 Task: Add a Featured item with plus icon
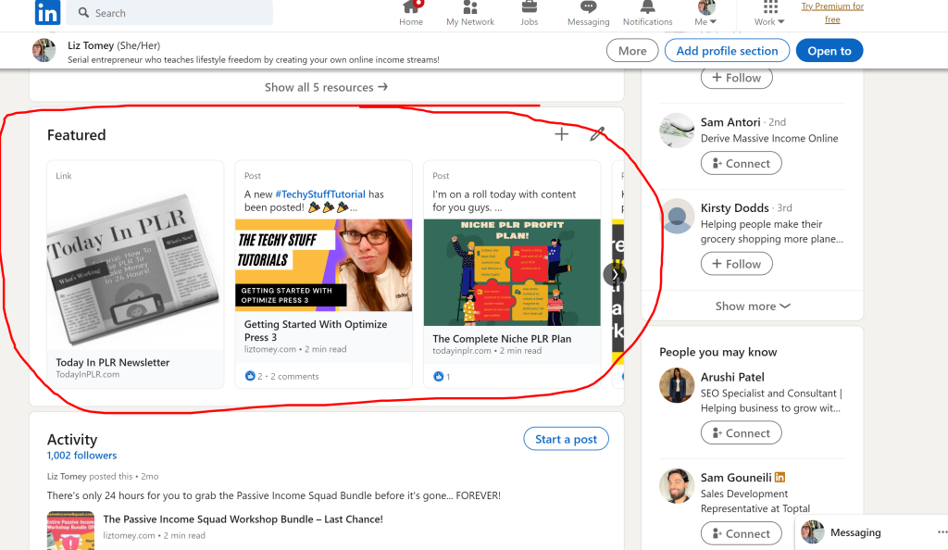(562, 134)
